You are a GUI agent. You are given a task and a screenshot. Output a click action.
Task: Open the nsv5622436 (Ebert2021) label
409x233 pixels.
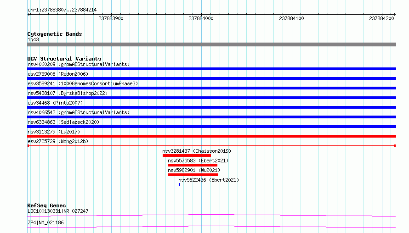209,180
